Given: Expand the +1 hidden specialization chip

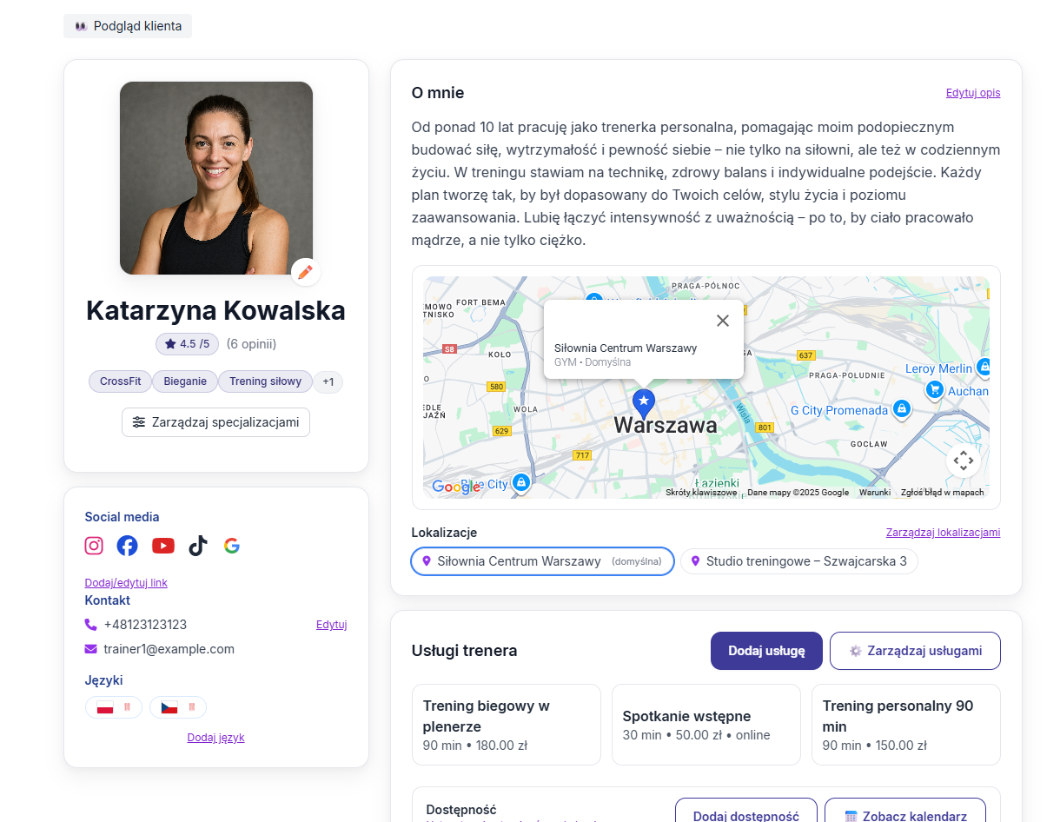Looking at the screenshot, I should pos(328,381).
